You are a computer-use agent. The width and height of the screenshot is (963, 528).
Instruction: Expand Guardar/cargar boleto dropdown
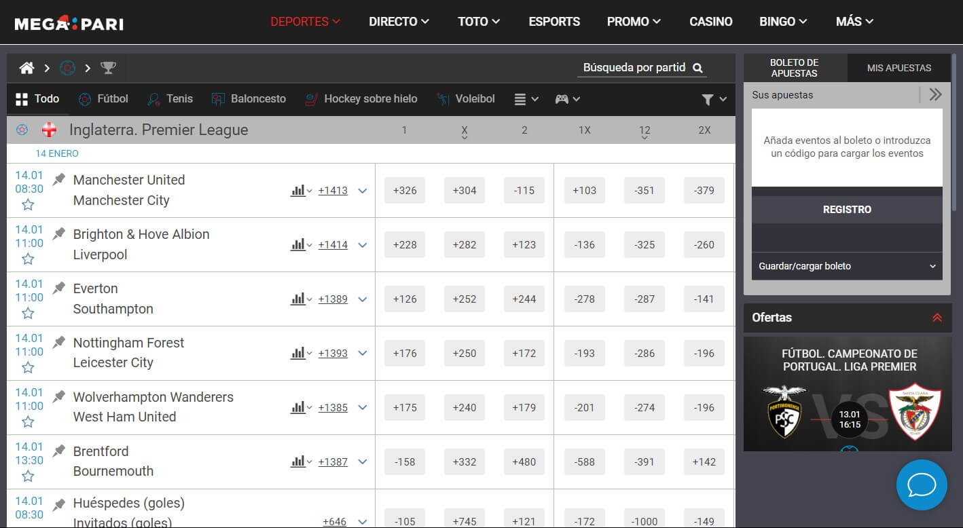tap(847, 266)
